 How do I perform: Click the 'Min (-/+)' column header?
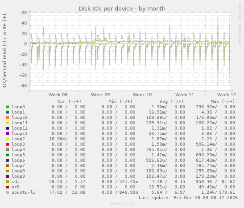[120, 102]
